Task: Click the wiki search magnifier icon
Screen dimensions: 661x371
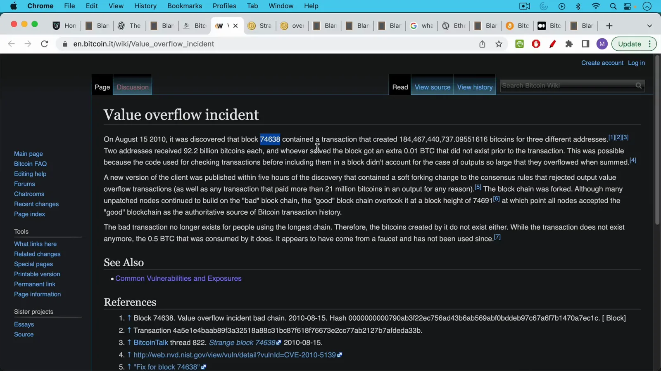Action: pyautogui.click(x=639, y=86)
